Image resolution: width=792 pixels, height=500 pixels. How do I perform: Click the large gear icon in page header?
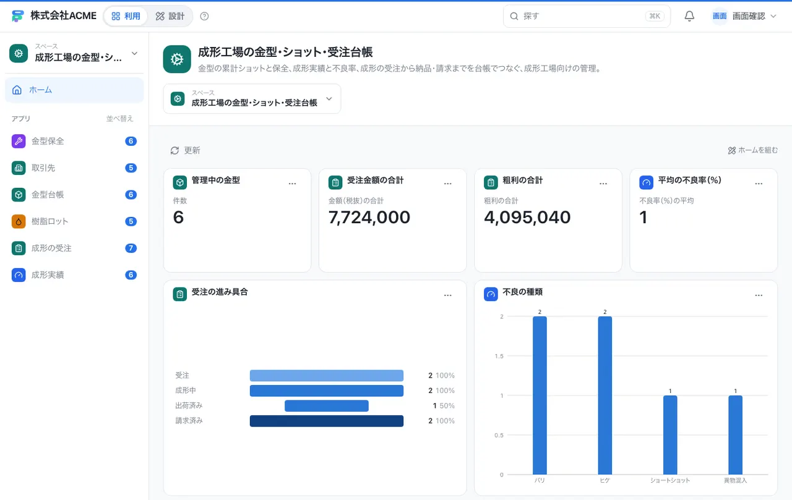tap(177, 59)
